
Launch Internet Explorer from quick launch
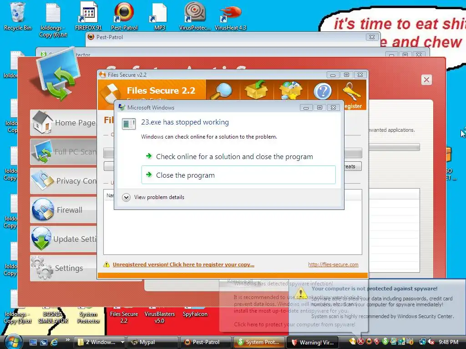click(54, 342)
